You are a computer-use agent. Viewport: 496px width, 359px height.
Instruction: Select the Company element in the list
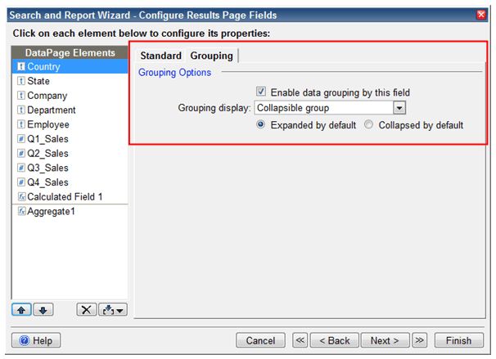(x=70, y=96)
